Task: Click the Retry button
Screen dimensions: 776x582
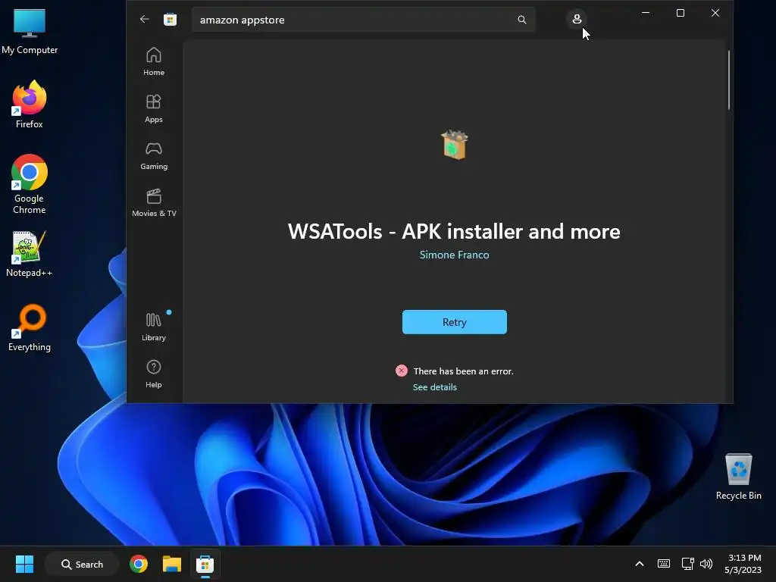Action: click(x=455, y=322)
